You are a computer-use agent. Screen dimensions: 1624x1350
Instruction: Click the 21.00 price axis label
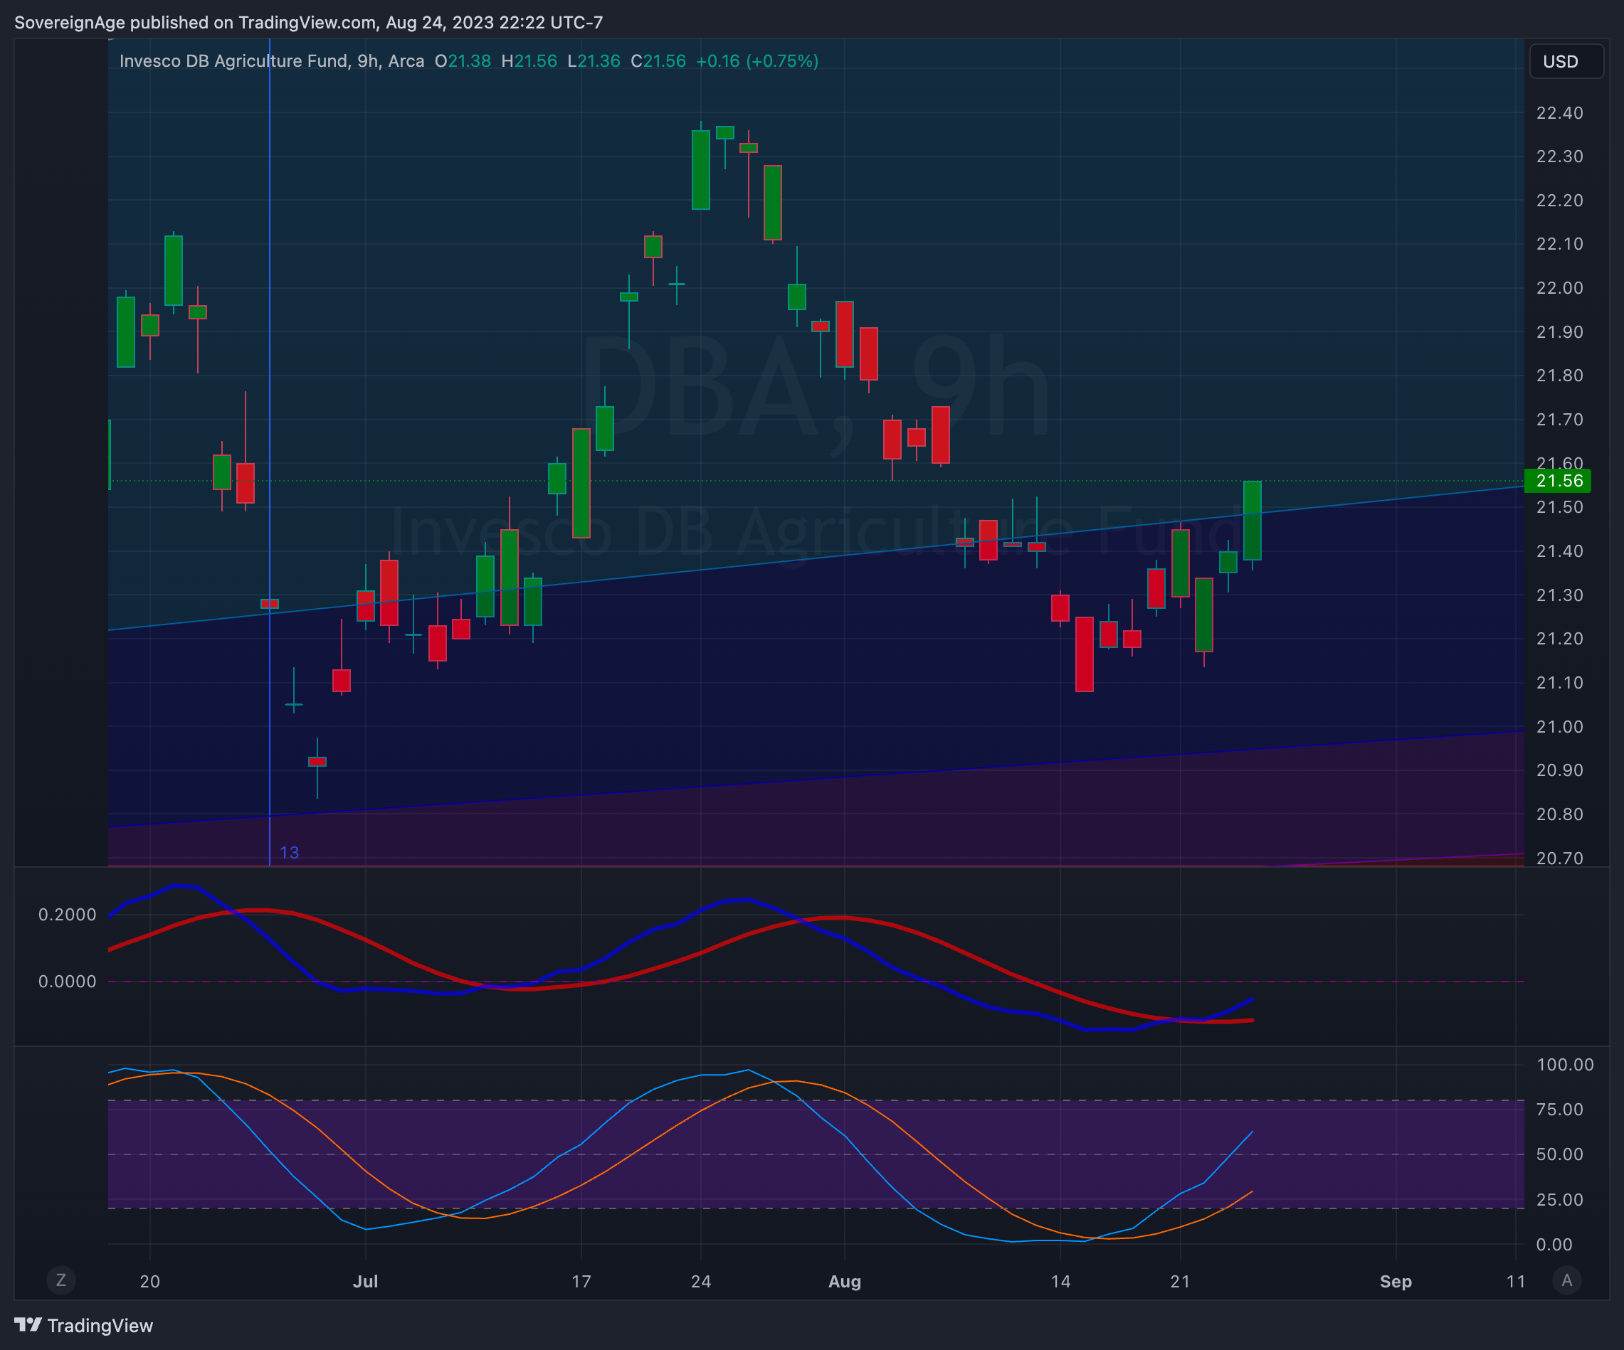coord(1559,726)
